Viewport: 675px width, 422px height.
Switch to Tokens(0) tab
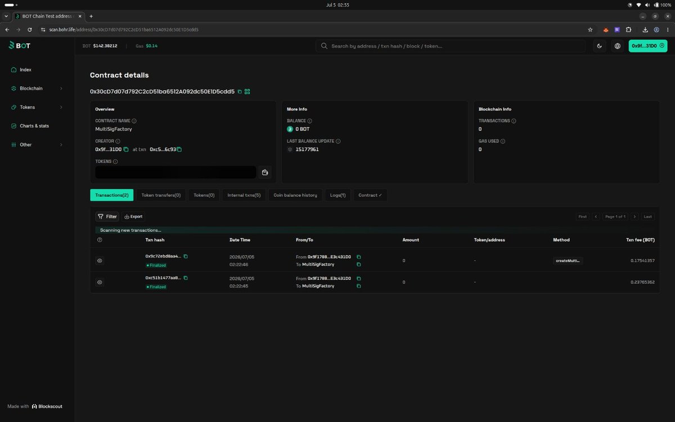[204, 195]
